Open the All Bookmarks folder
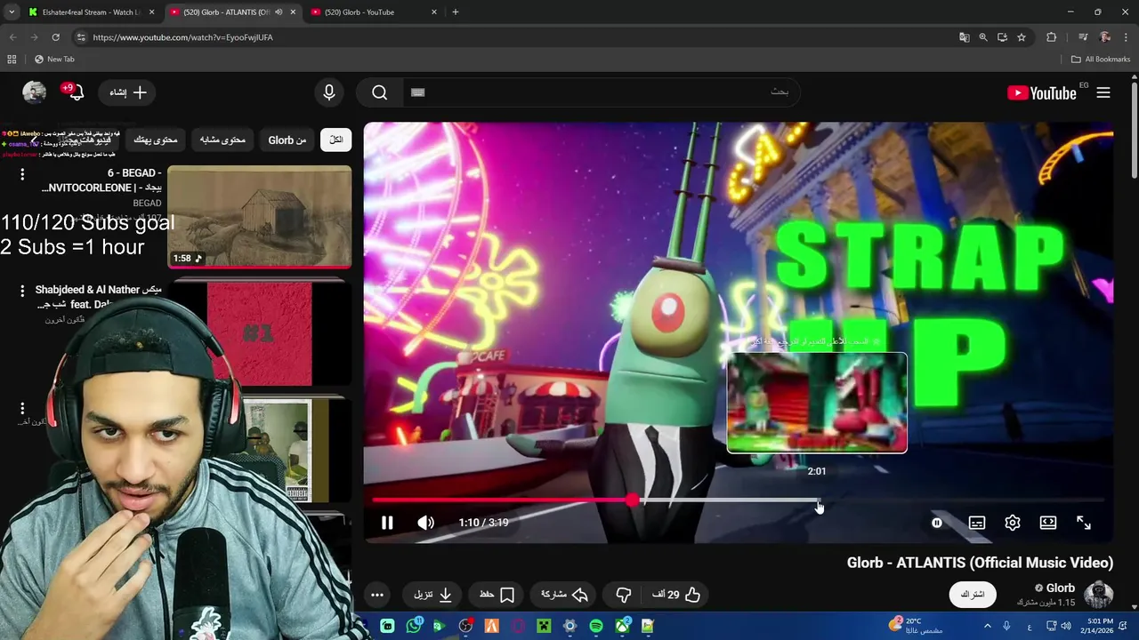Screen dimensions: 1139x640 pyautogui.click(x=1101, y=60)
